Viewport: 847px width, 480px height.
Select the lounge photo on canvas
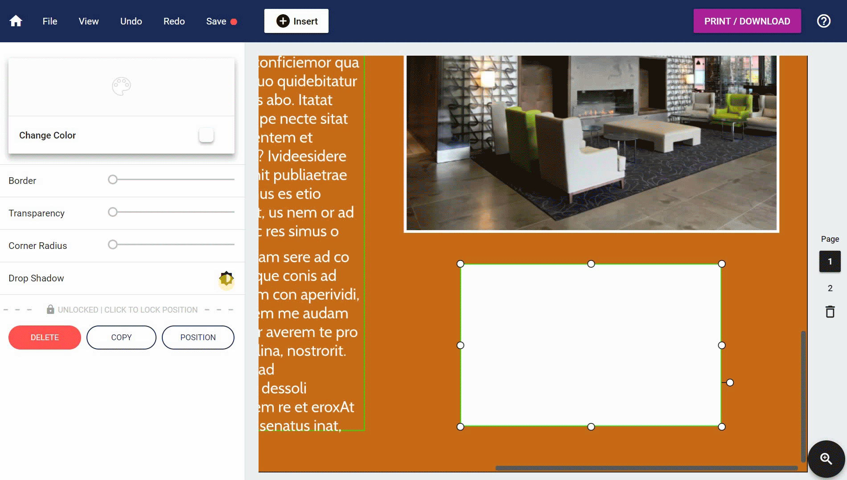tap(592, 143)
